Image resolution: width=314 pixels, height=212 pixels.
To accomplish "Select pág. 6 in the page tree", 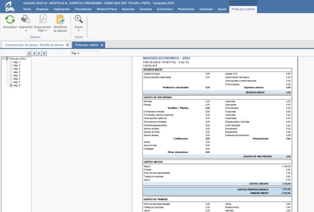I will click(x=17, y=79).
